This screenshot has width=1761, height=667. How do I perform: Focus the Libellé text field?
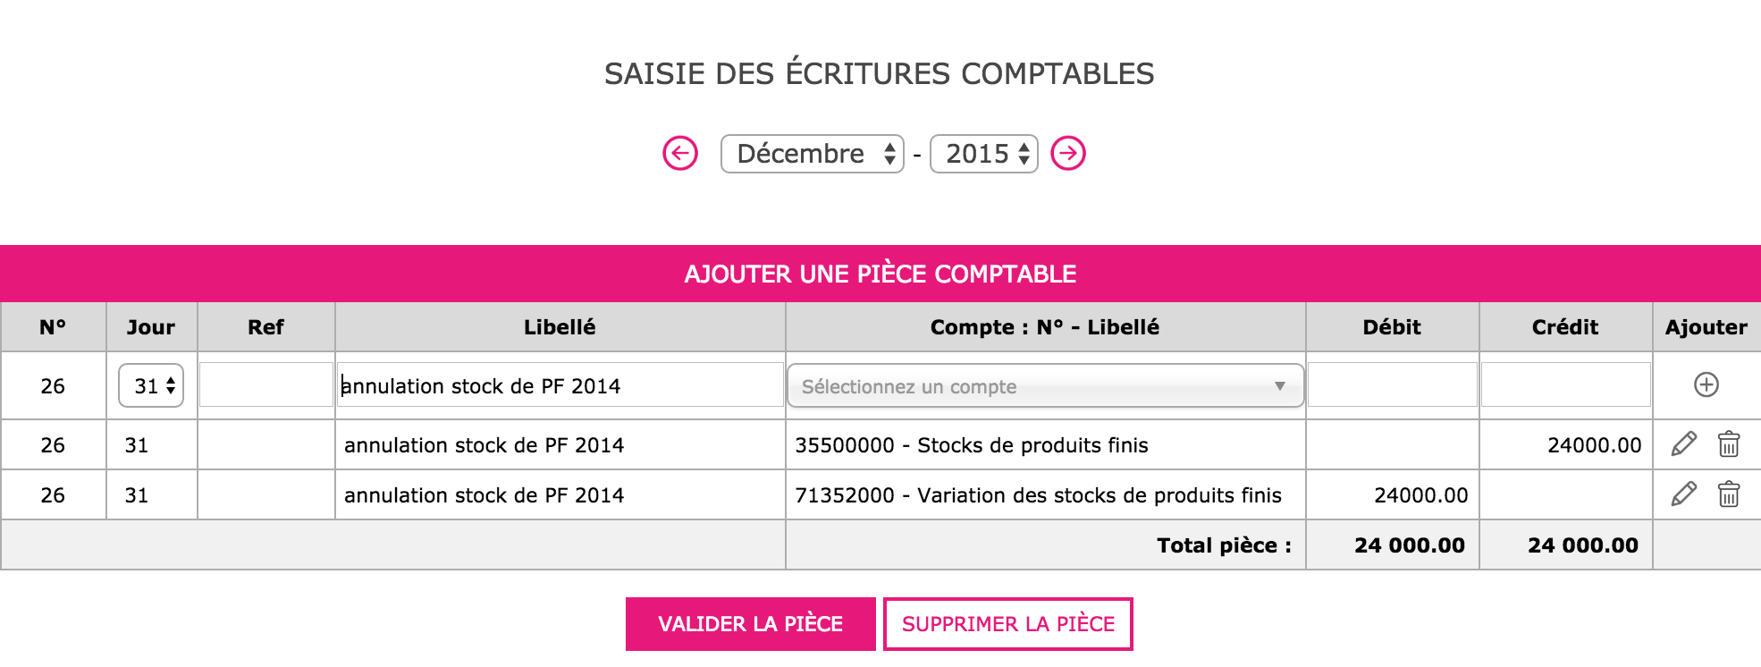[x=560, y=385]
